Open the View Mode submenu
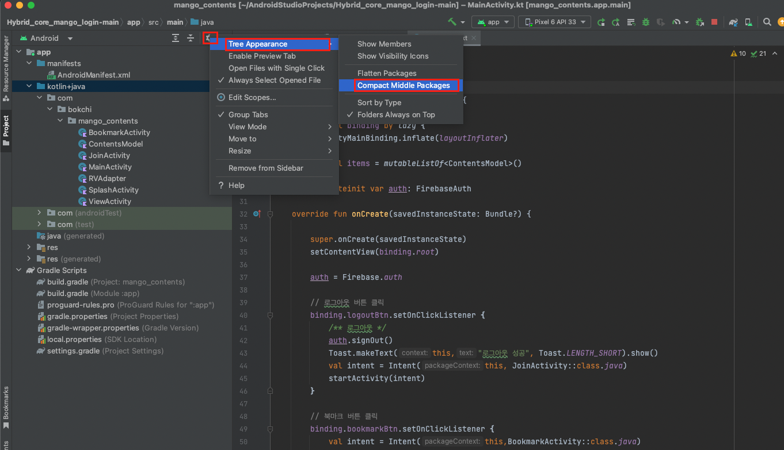The image size is (784, 450). (x=248, y=127)
